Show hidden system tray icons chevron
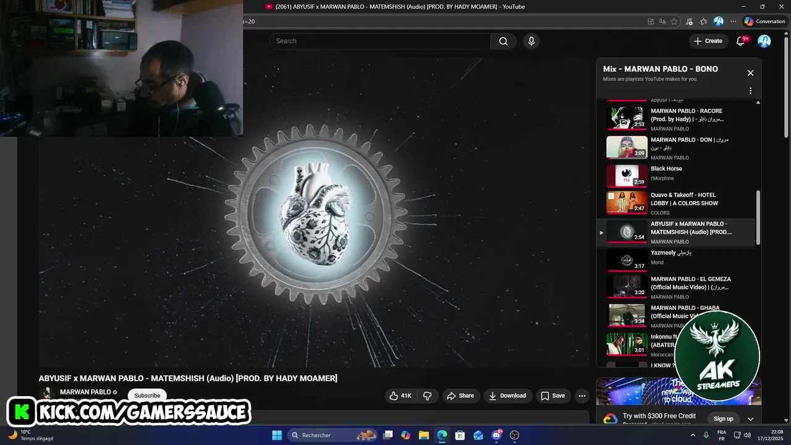The image size is (791, 445). [693, 435]
